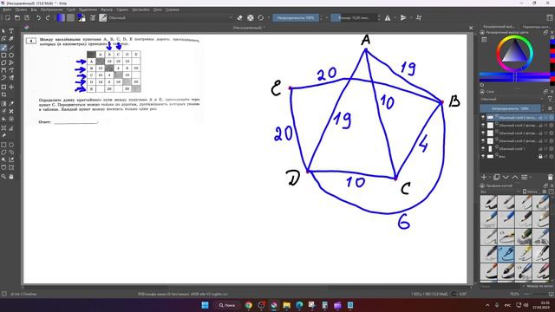The height and width of the screenshot is (312, 555).
Task: Toggle preserve alpha in toolbar
Action: pos(251,17)
